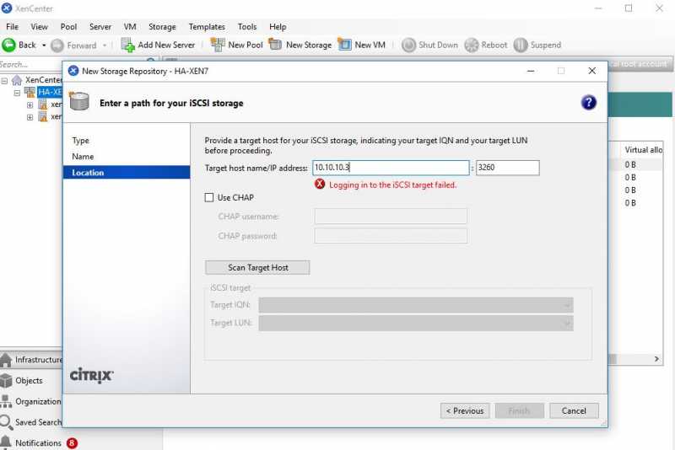Click the blue help question mark icon
675x450 pixels.
pos(589,103)
